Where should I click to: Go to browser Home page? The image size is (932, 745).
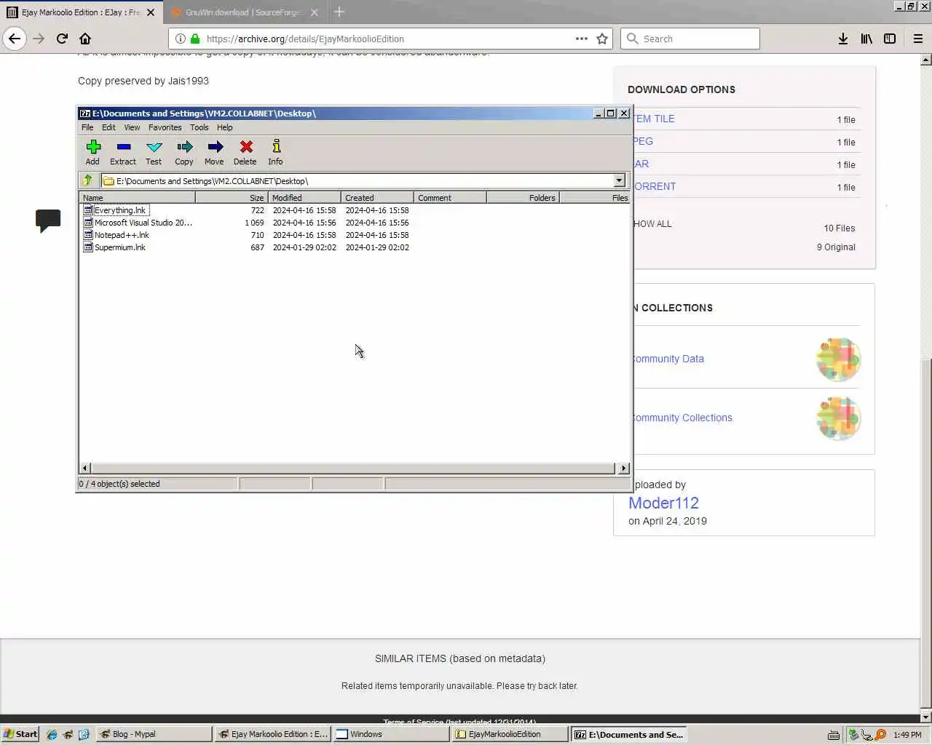point(85,39)
